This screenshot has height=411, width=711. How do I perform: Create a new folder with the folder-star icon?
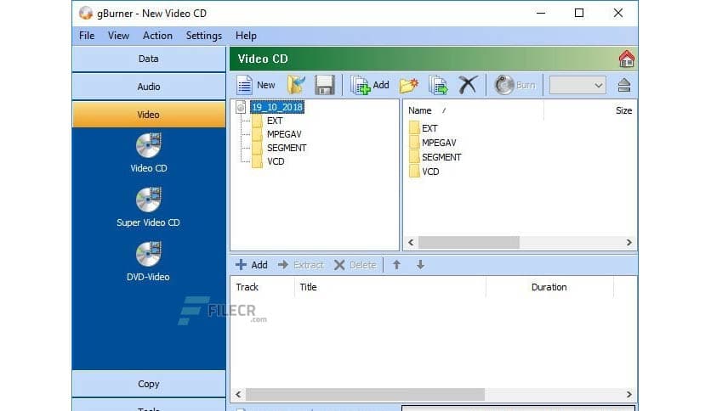(x=408, y=85)
